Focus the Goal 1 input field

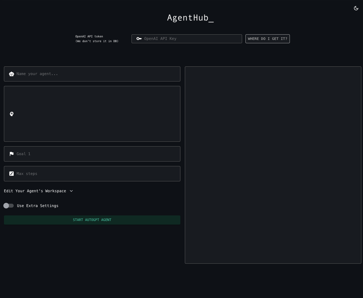tap(92, 154)
